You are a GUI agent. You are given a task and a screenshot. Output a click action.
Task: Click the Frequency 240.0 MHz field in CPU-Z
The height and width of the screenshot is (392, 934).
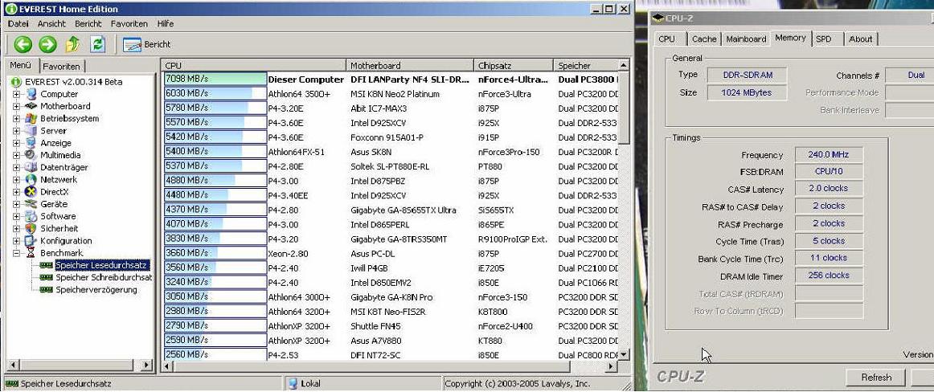coord(828,155)
